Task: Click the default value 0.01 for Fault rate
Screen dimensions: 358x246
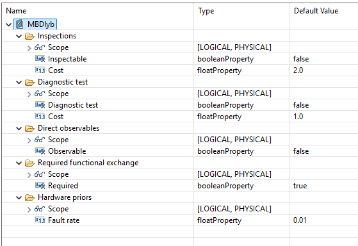Action: (300, 220)
